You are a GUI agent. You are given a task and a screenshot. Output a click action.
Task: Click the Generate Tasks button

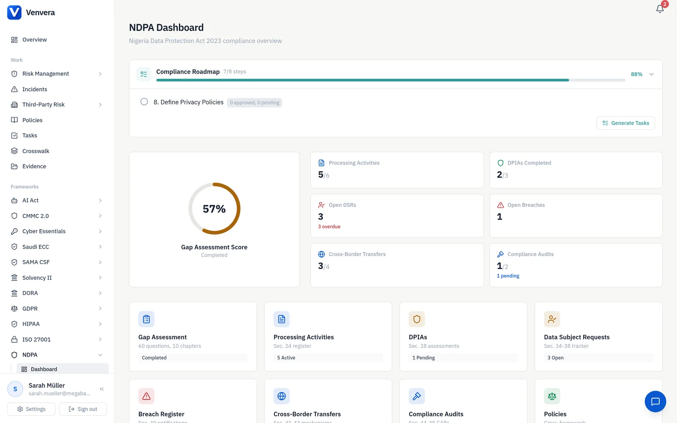tap(626, 123)
